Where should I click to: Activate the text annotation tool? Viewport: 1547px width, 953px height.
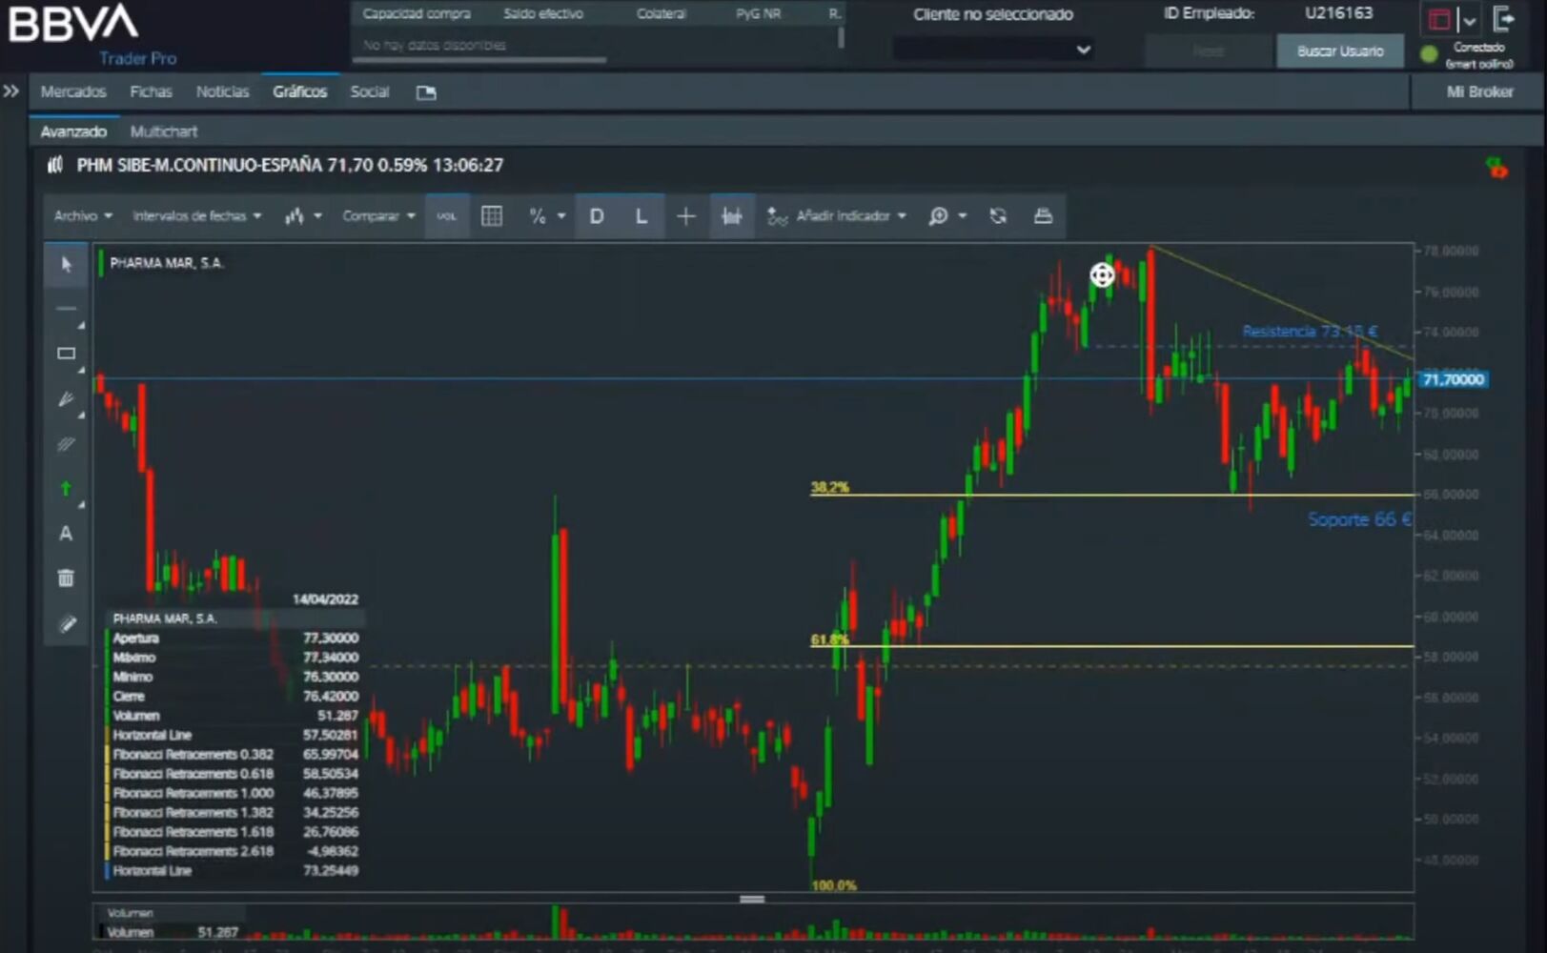[66, 534]
